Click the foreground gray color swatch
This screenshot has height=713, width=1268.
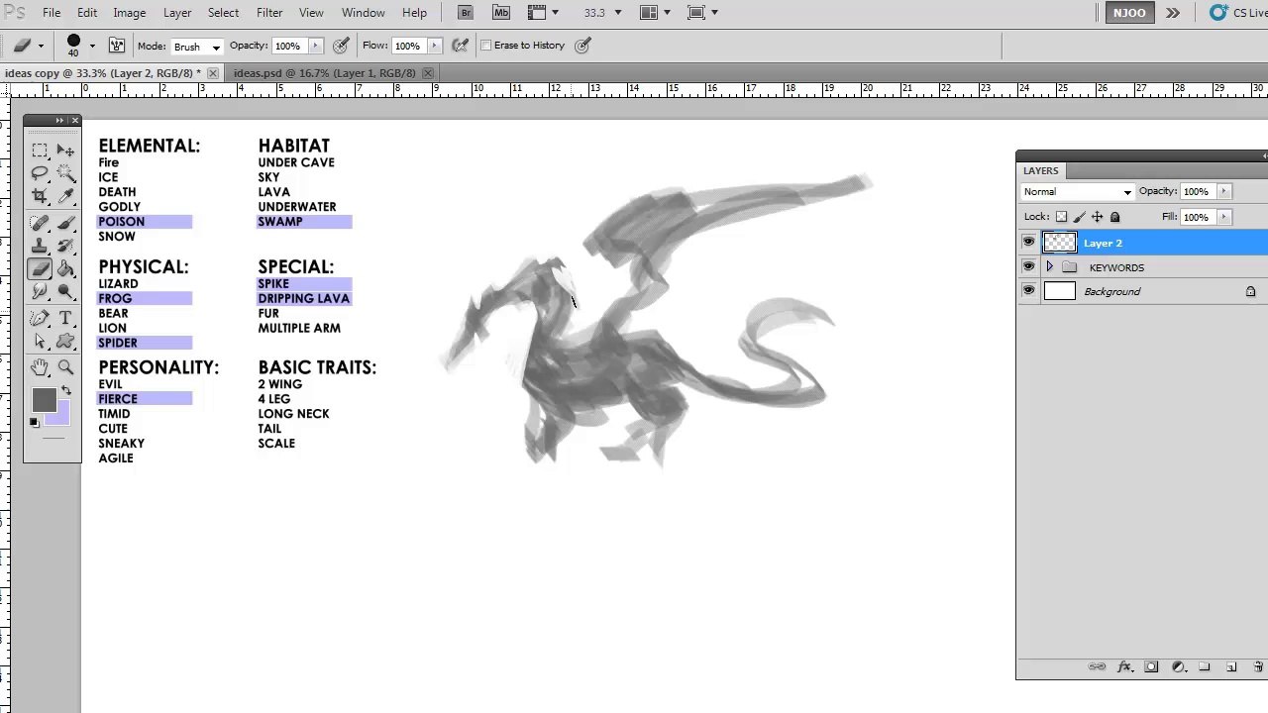43,400
